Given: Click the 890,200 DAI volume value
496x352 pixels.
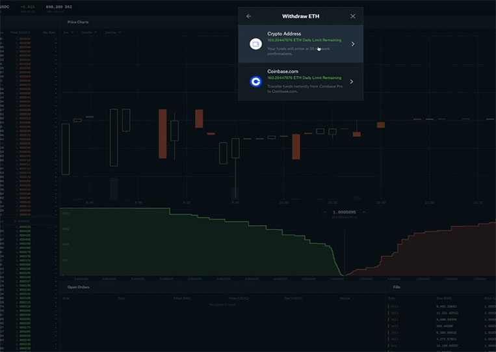Looking at the screenshot, I should pos(59,7).
